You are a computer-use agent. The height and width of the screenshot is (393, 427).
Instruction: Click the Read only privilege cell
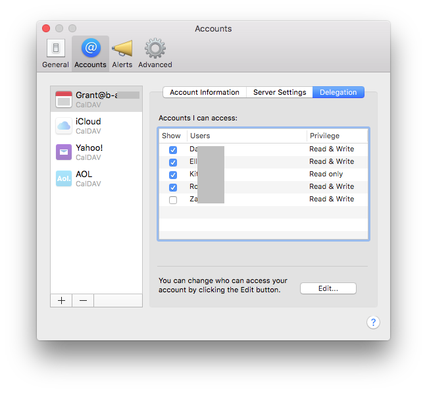[x=326, y=174]
